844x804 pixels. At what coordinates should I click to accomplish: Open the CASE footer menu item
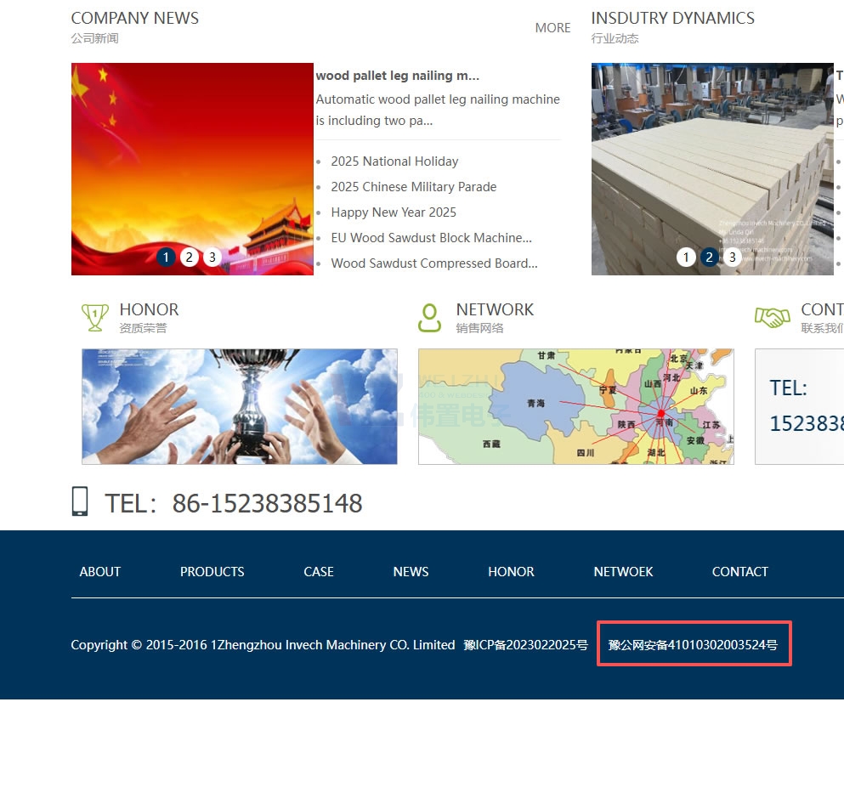pos(319,572)
